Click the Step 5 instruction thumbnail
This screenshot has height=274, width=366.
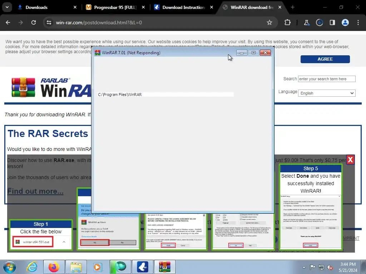[311, 207]
